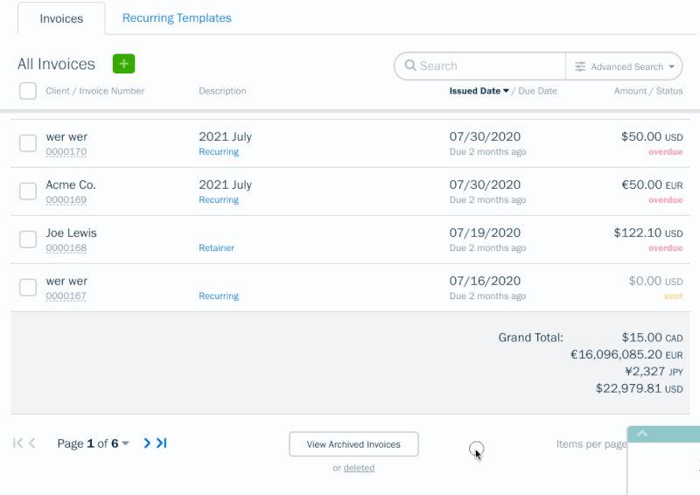
Task: Select the Joe Lewis invoice checkbox
Action: click(x=28, y=240)
